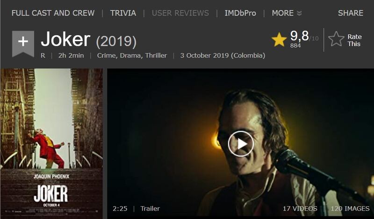Open the 120 IMAGES gallery

coord(350,209)
